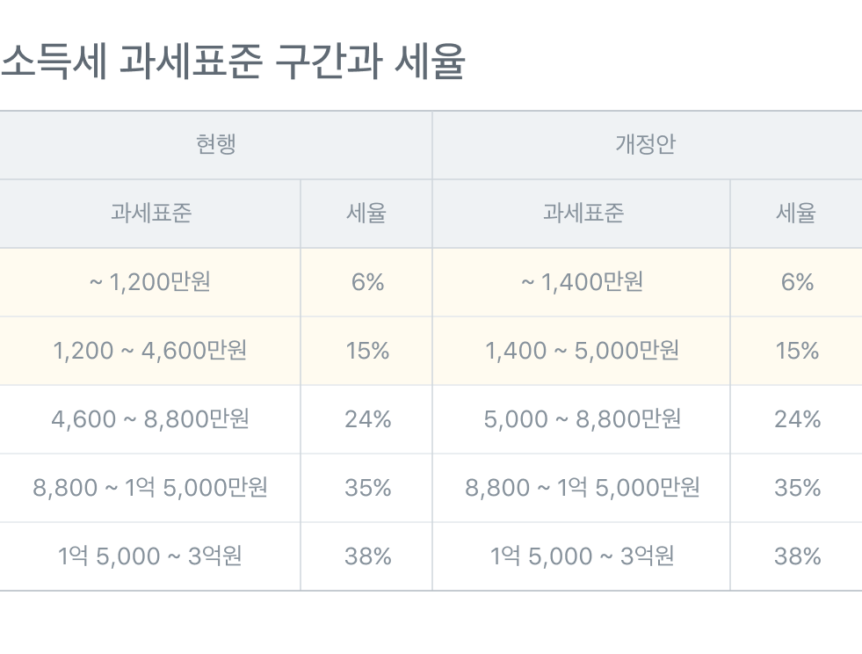
Task: Select the 개정안 38% rate cell
Action: click(x=797, y=556)
